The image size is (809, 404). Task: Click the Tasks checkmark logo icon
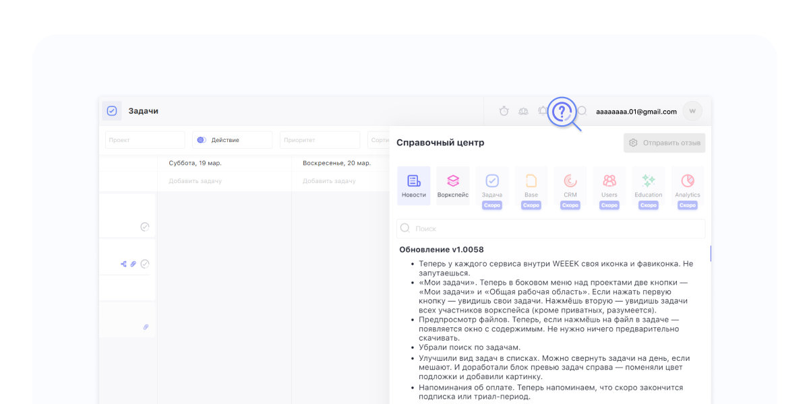[x=112, y=111]
